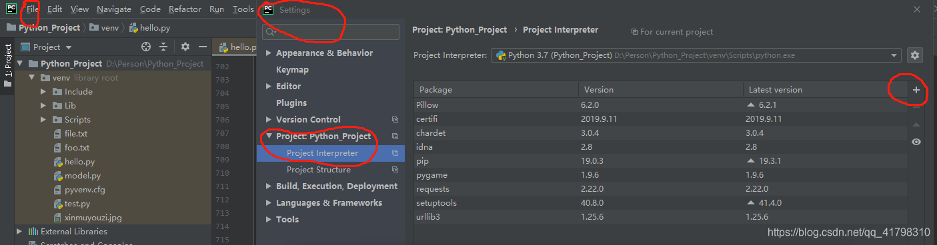Screen dimensions: 937x245
Task: Select the Pillow package row
Action: (x=660, y=105)
